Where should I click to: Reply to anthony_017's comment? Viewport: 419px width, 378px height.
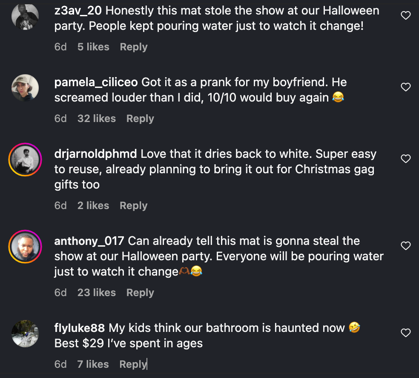pos(140,293)
